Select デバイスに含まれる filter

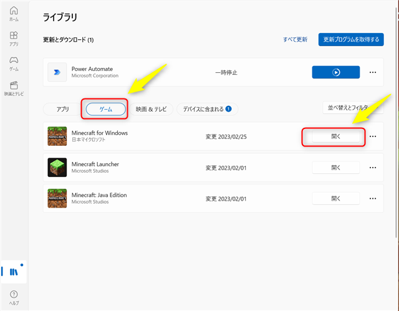point(204,109)
